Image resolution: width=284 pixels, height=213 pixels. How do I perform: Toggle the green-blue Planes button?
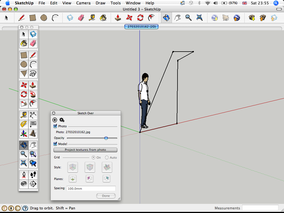point(106,179)
